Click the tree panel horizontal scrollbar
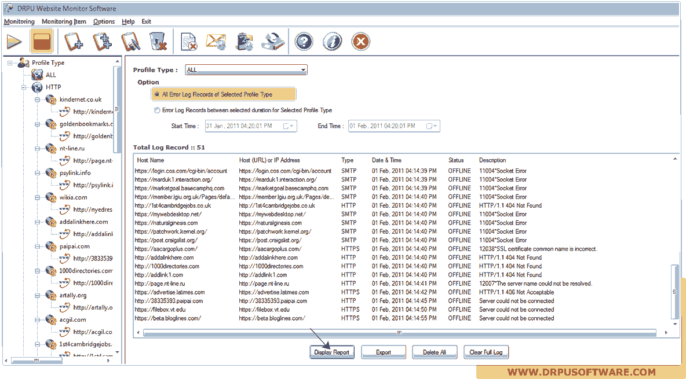 pyautogui.click(x=37, y=360)
